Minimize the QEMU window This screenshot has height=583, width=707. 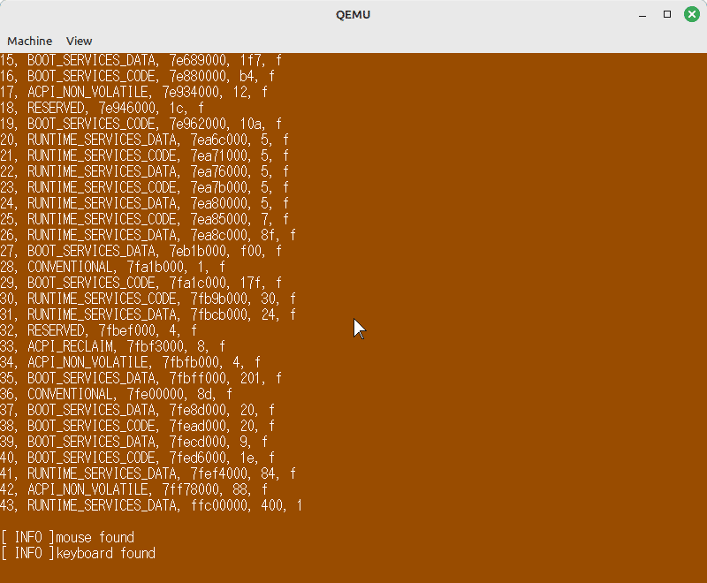point(642,14)
